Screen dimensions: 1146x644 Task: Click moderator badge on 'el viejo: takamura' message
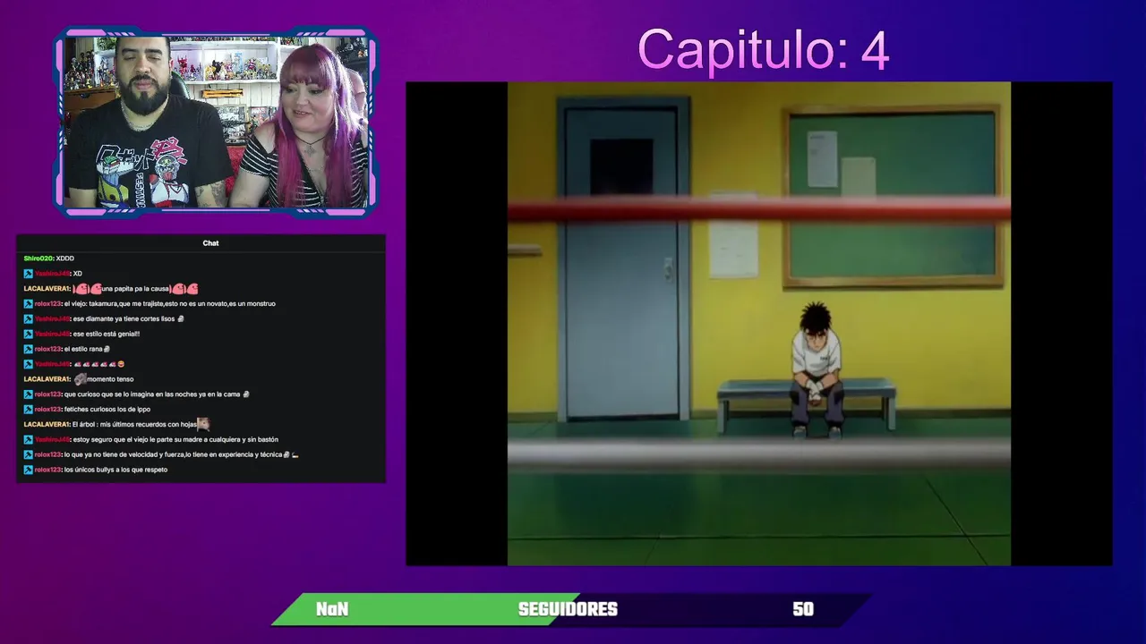pyautogui.click(x=28, y=304)
